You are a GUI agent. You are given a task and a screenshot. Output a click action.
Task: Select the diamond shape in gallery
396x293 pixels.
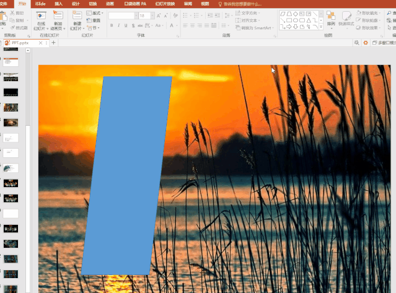(296, 14)
